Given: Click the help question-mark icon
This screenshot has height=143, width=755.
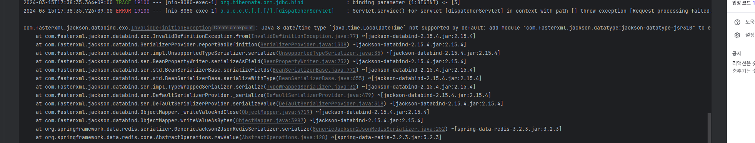Looking at the screenshot, I should tap(737, 22).
